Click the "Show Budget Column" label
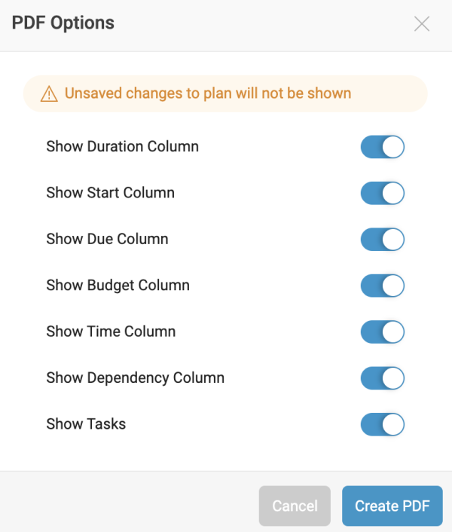The image size is (452, 532). [x=118, y=286]
